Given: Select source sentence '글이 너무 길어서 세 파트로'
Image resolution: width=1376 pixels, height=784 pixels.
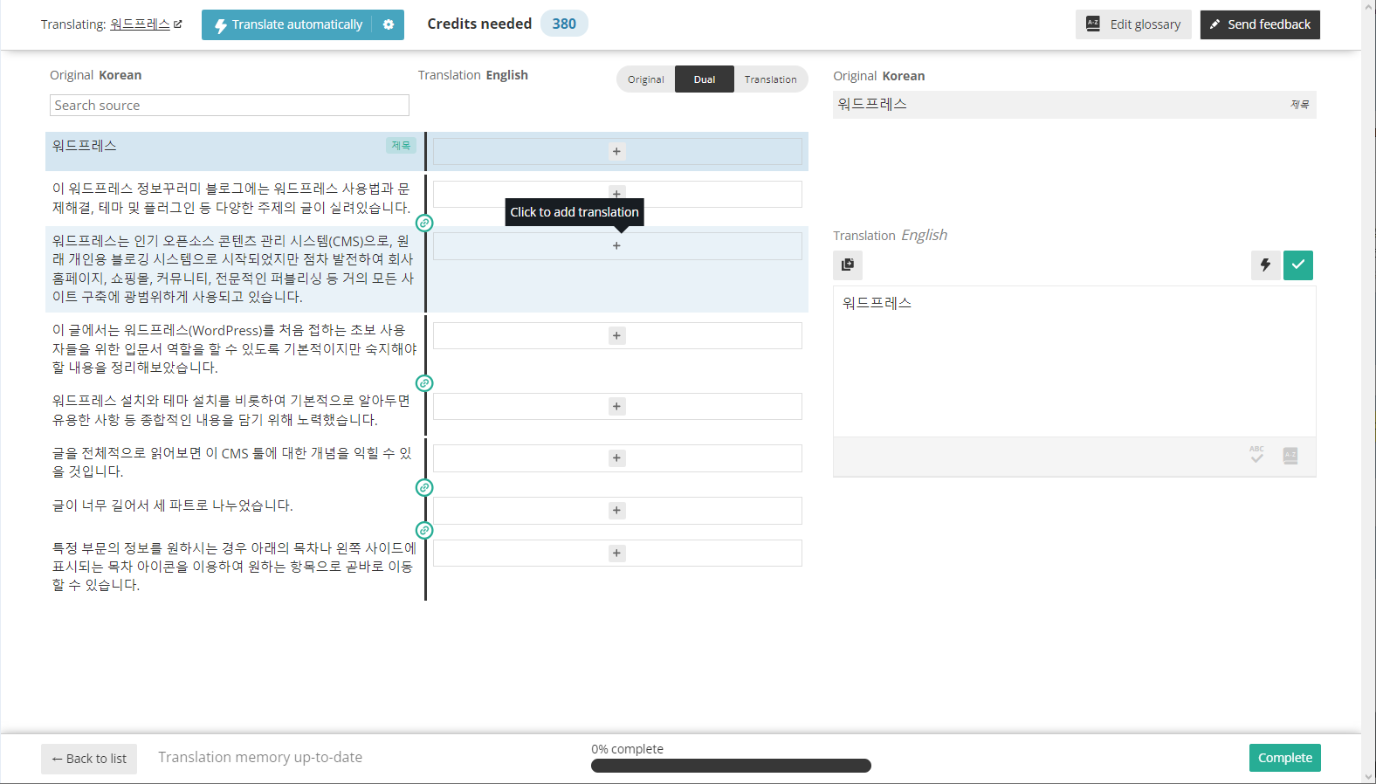Looking at the screenshot, I should [173, 505].
